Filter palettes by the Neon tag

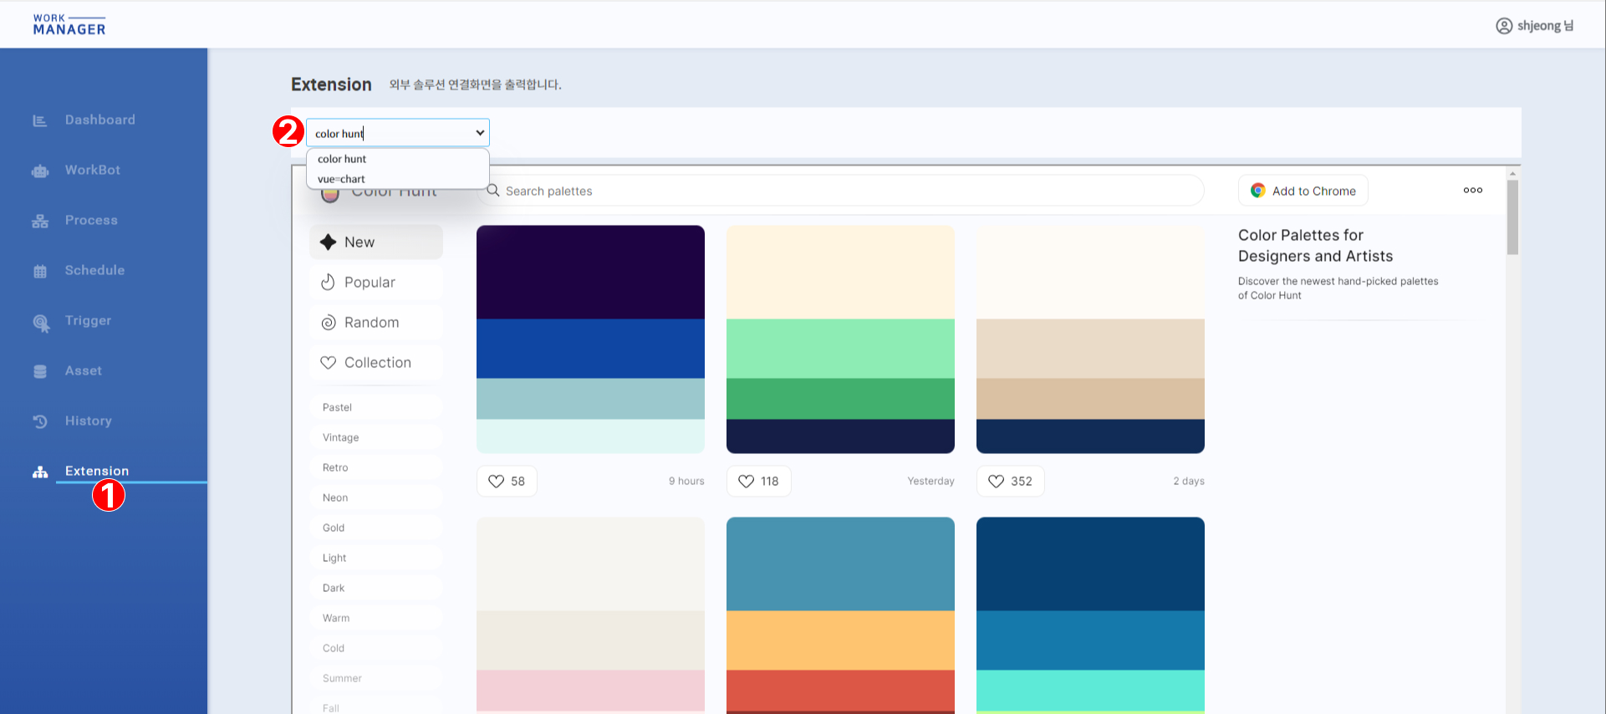coord(376,497)
